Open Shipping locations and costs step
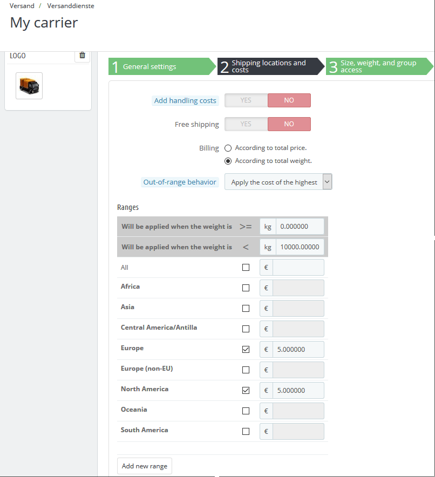This screenshot has width=435, height=477. click(x=271, y=66)
